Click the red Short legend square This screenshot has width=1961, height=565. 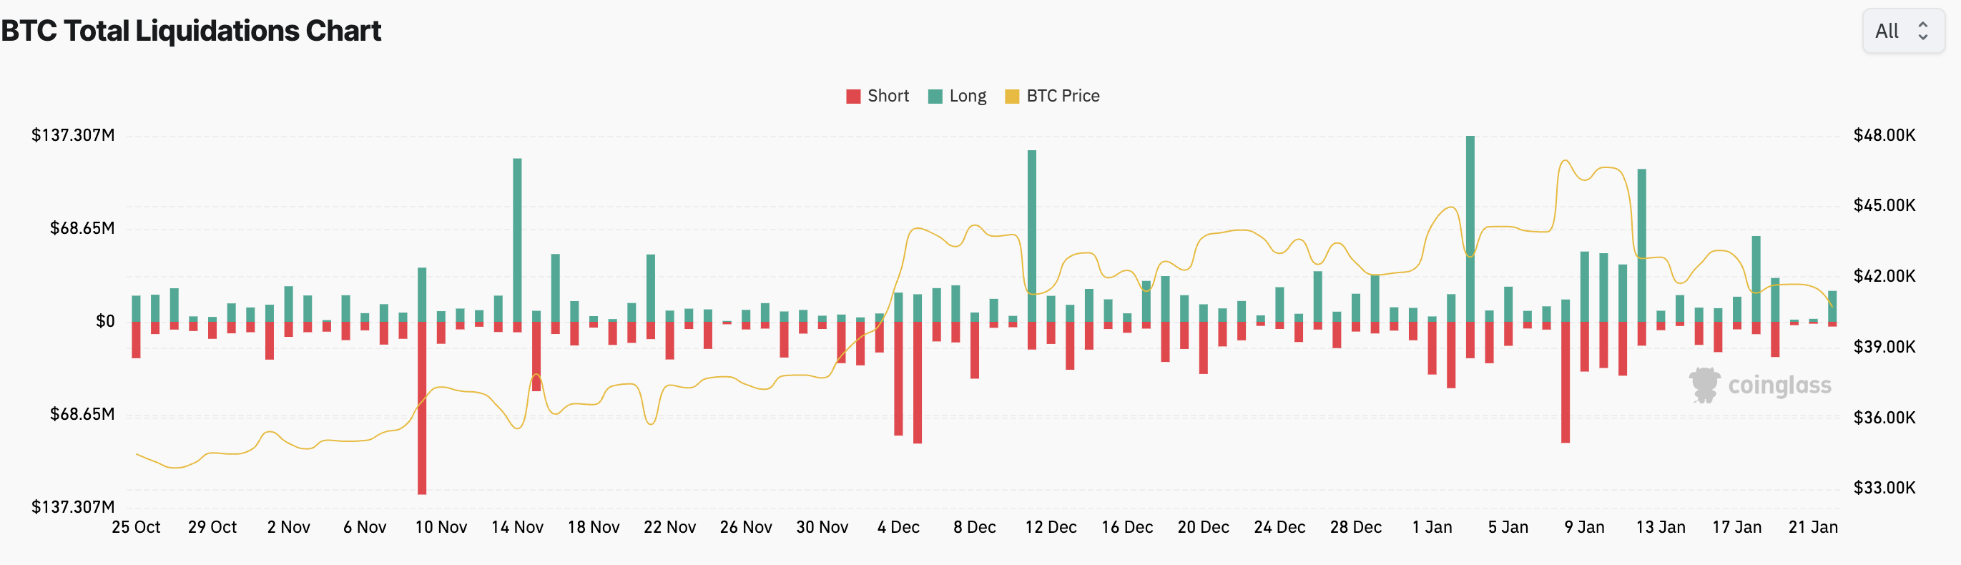coord(853,97)
